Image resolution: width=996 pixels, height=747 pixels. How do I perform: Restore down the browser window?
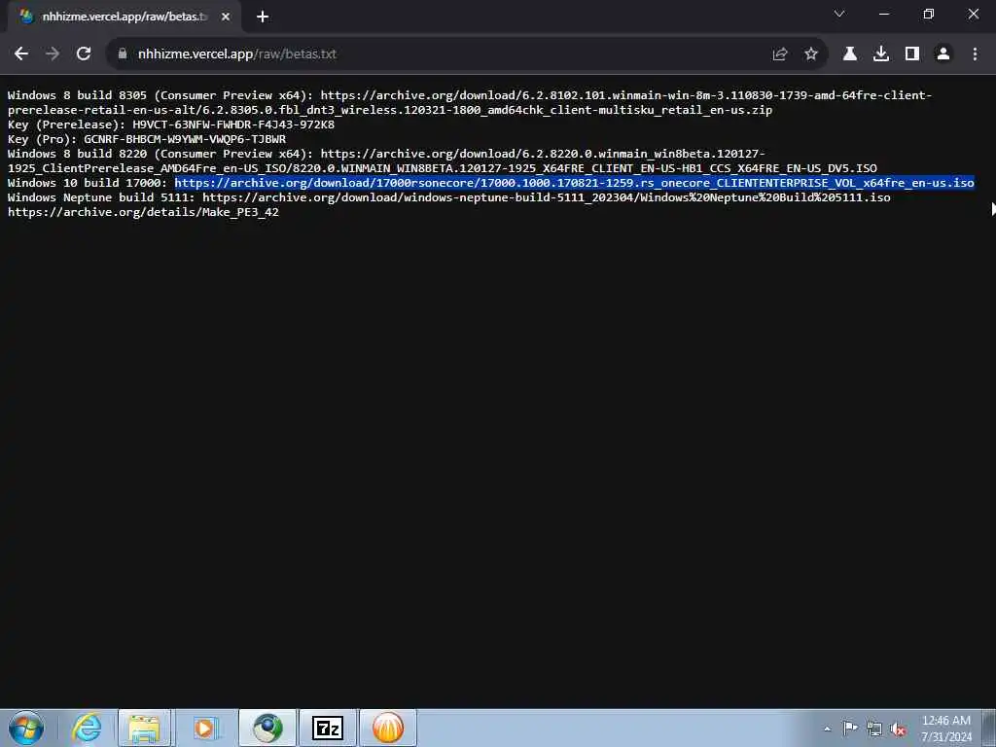point(928,14)
